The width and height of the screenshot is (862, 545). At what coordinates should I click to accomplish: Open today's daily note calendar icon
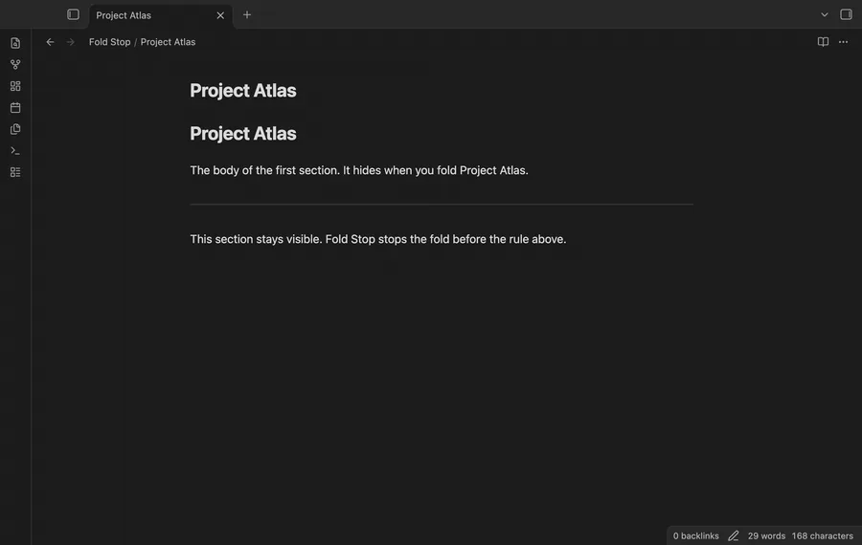(x=15, y=108)
